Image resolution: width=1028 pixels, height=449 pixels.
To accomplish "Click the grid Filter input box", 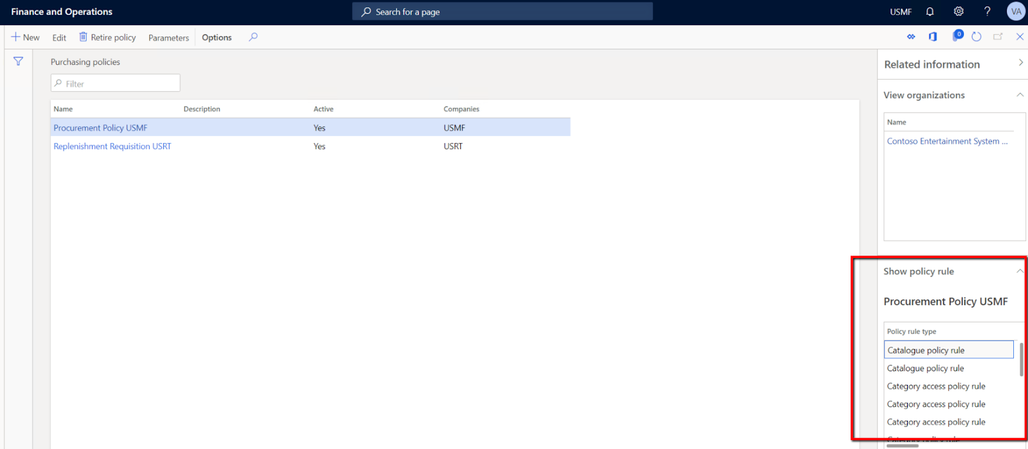I will (116, 83).
